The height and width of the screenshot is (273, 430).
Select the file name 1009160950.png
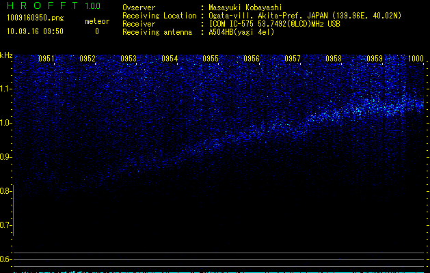click(36, 18)
